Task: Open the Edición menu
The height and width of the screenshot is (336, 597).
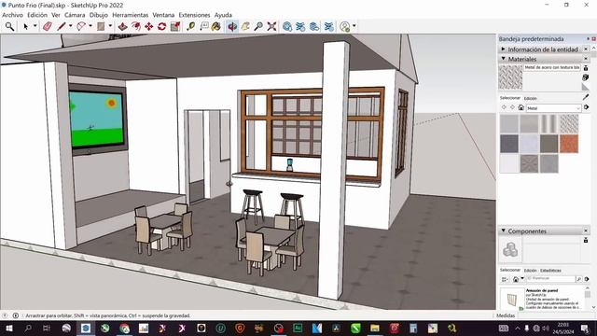Action: point(37,15)
